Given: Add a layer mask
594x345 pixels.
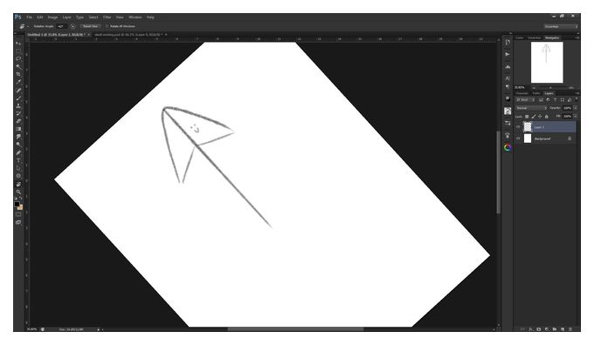Looking at the screenshot, I should [539, 329].
